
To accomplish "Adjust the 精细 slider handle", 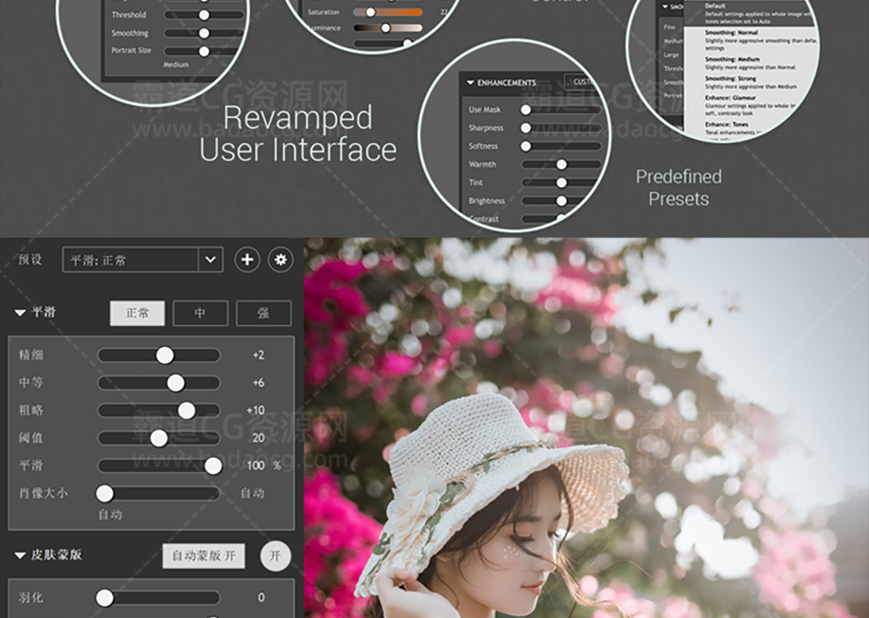I will point(165,355).
